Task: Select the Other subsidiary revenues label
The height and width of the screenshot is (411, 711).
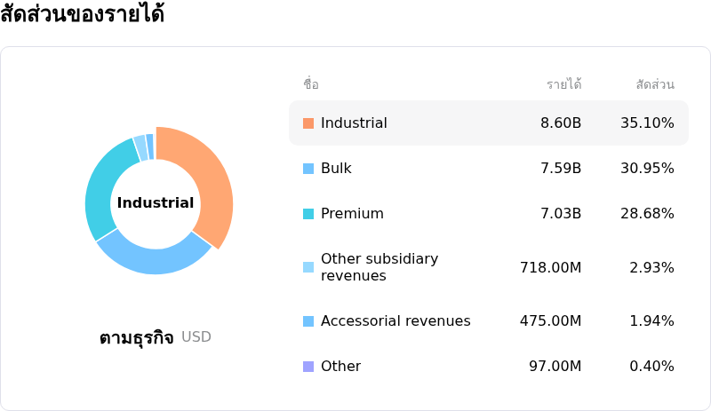Action: 379,267
